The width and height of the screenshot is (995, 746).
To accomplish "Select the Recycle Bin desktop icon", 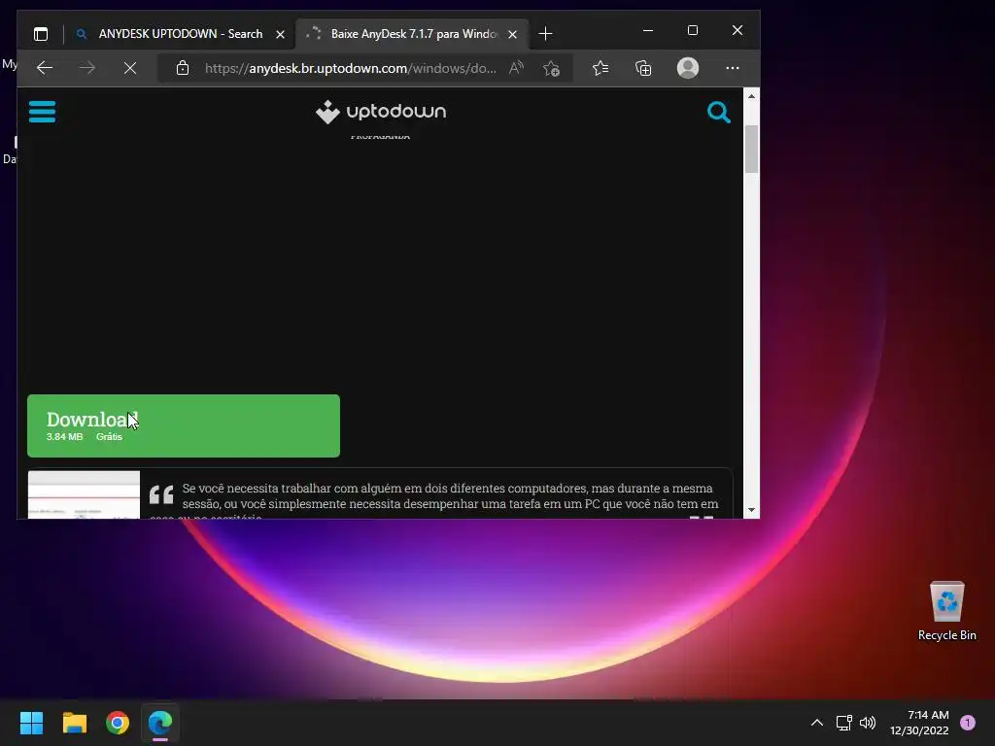I will [946, 610].
